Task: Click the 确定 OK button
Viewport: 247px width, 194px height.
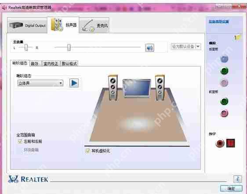Action: [231, 188]
